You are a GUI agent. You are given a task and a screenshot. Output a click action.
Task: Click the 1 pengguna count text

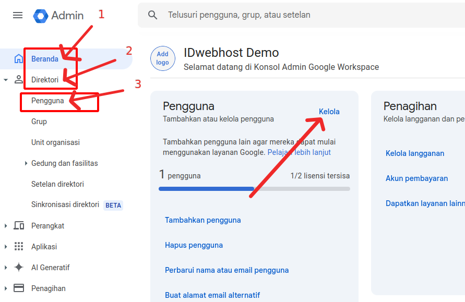(x=180, y=175)
